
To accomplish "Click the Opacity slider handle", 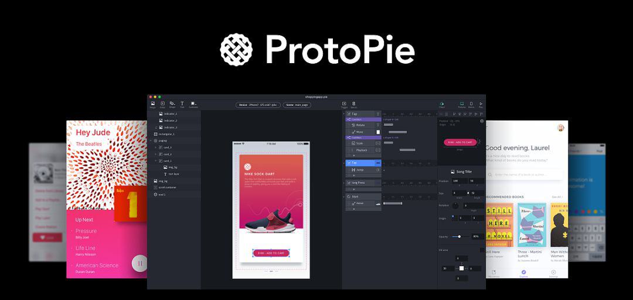I will click(460, 236).
